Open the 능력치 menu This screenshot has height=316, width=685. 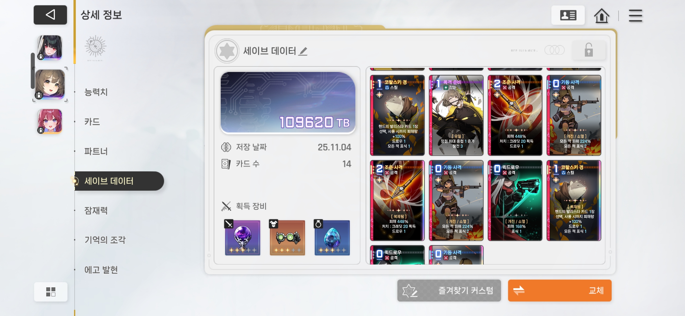click(96, 92)
